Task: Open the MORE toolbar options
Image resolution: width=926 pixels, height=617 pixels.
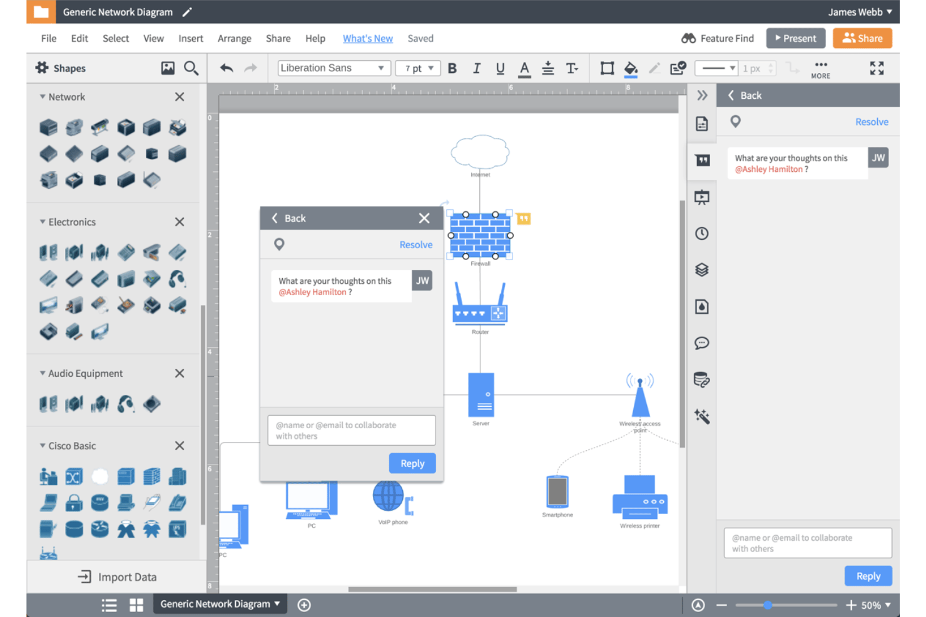Action: point(821,69)
